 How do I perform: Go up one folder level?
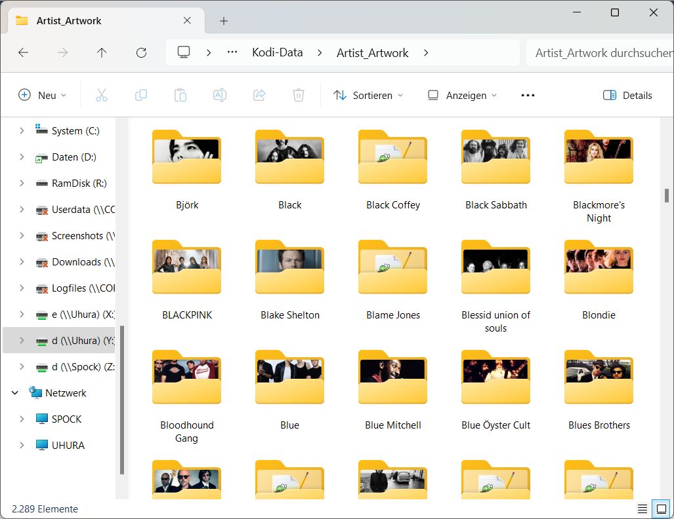102,53
